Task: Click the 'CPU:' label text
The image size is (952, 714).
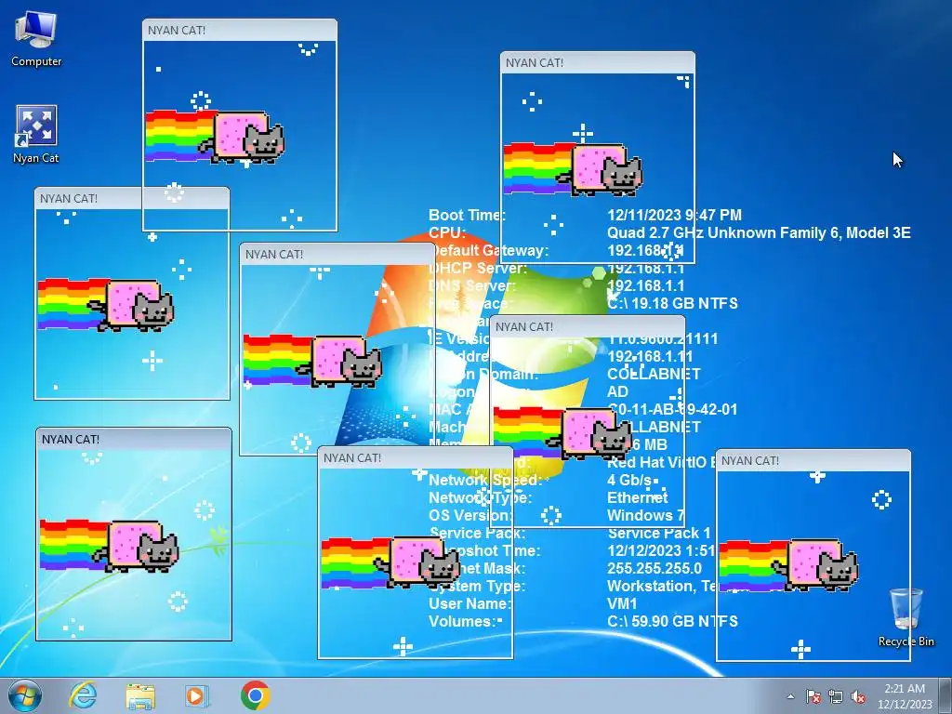Action: click(x=447, y=232)
